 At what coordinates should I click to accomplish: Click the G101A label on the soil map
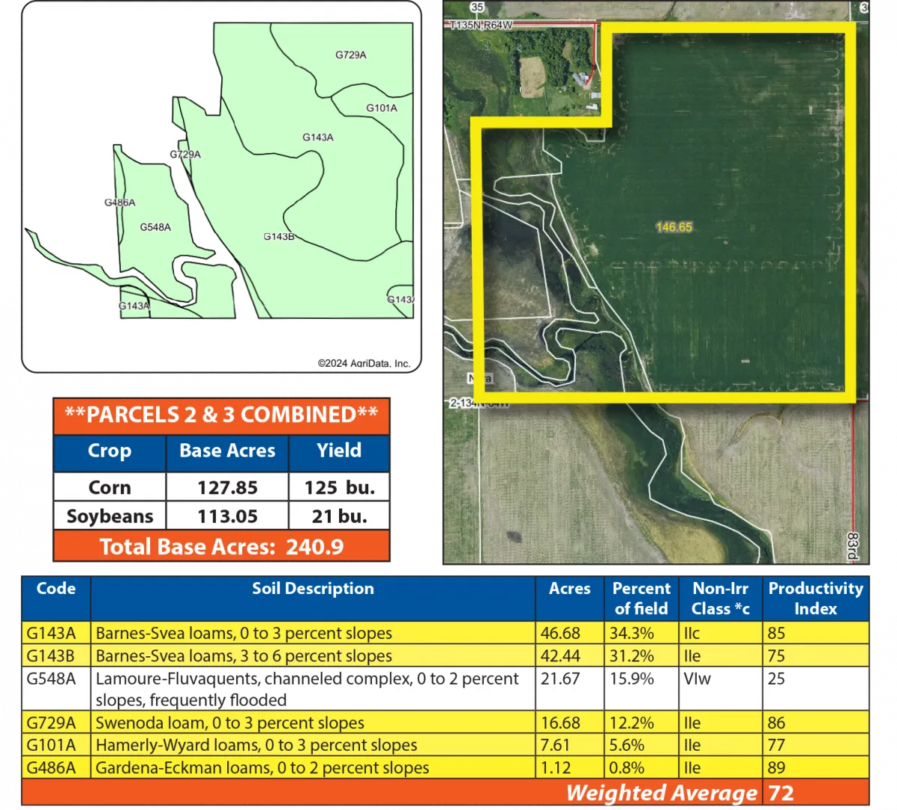381,108
